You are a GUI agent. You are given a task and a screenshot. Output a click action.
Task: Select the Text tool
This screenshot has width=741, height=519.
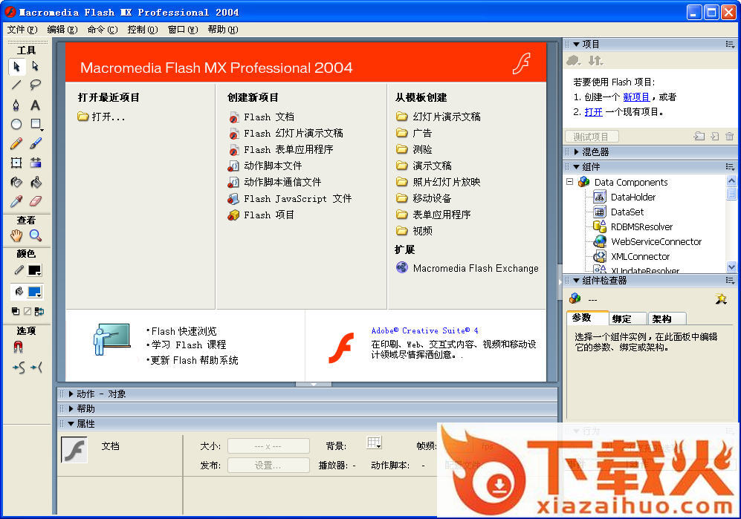(x=36, y=105)
